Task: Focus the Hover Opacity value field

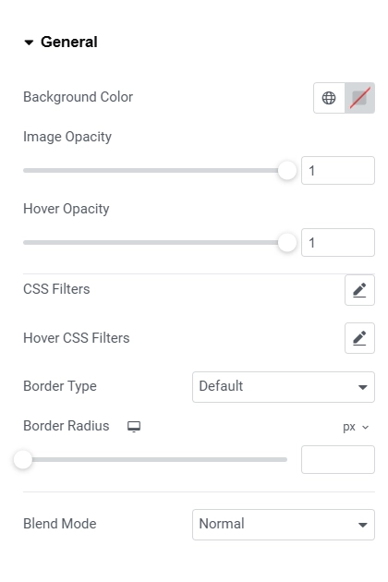Action: tap(338, 242)
